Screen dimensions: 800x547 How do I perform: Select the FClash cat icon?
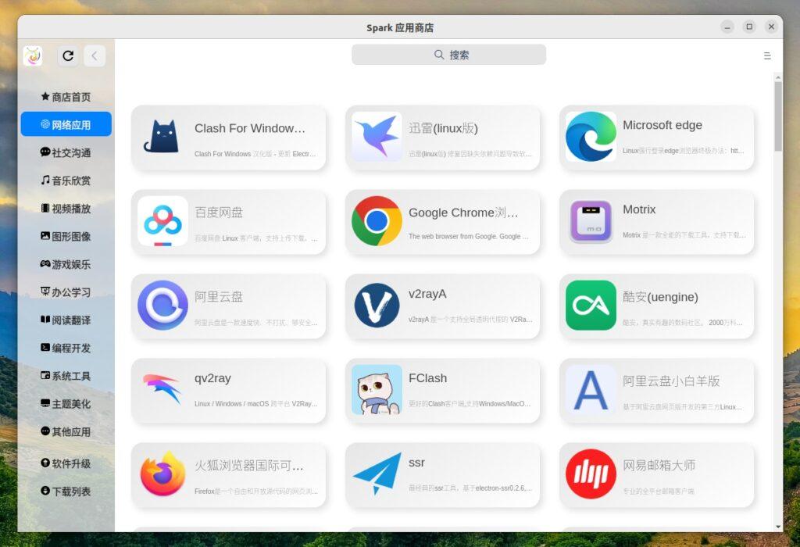click(x=377, y=390)
